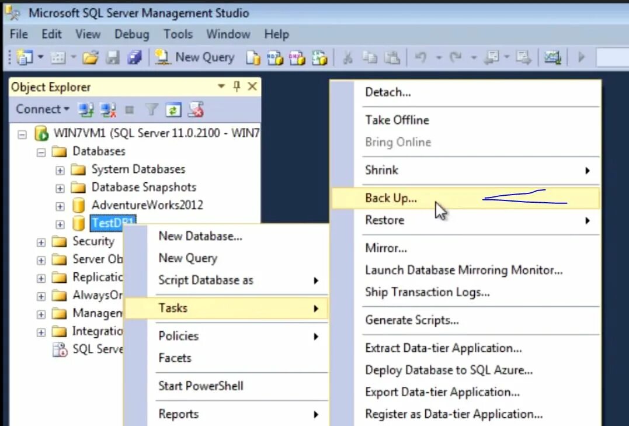This screenshot has height=426, width=629.
Task: Click the New Query toolbar button
Action: click(195, 57)
